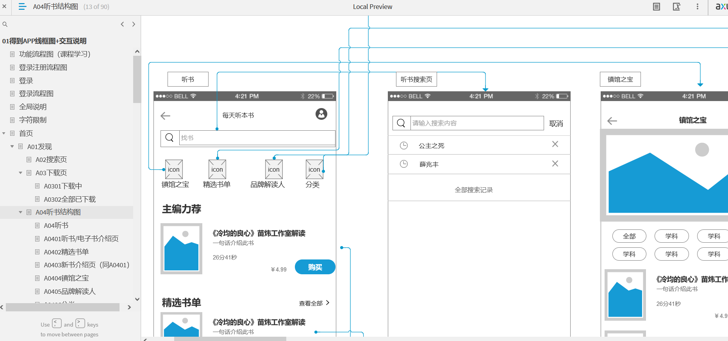Click the magnifier icon beside 找书 field

[170, 138]
